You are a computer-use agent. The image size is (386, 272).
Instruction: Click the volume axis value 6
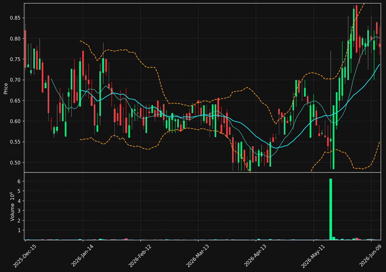(x=19, y=181)
